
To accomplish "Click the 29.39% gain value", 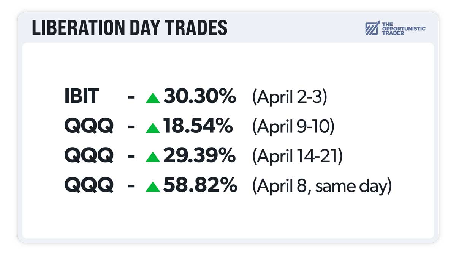I will (x=200, y=156).
